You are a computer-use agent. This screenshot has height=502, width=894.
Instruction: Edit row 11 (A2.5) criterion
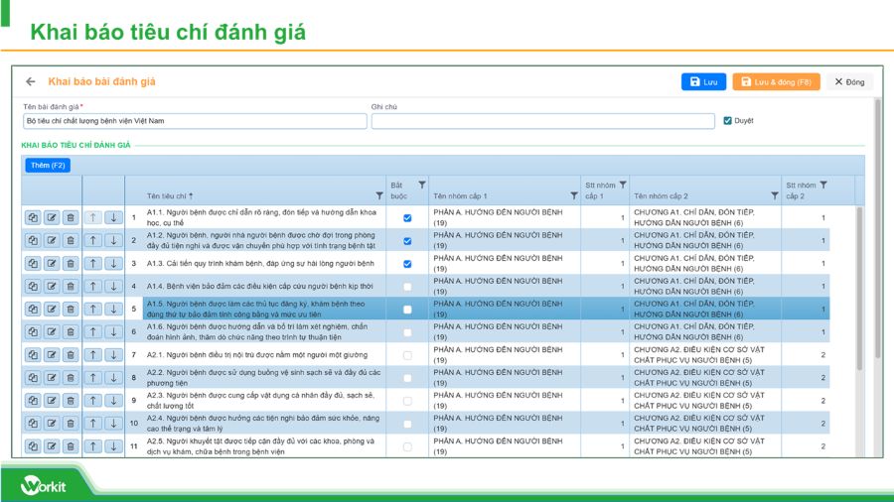point(52,446)
